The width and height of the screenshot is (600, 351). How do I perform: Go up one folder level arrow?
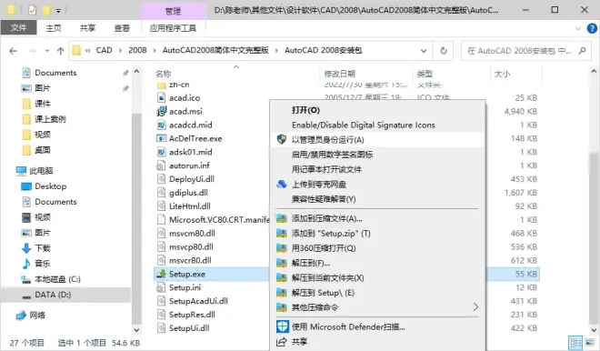[61, 51]
